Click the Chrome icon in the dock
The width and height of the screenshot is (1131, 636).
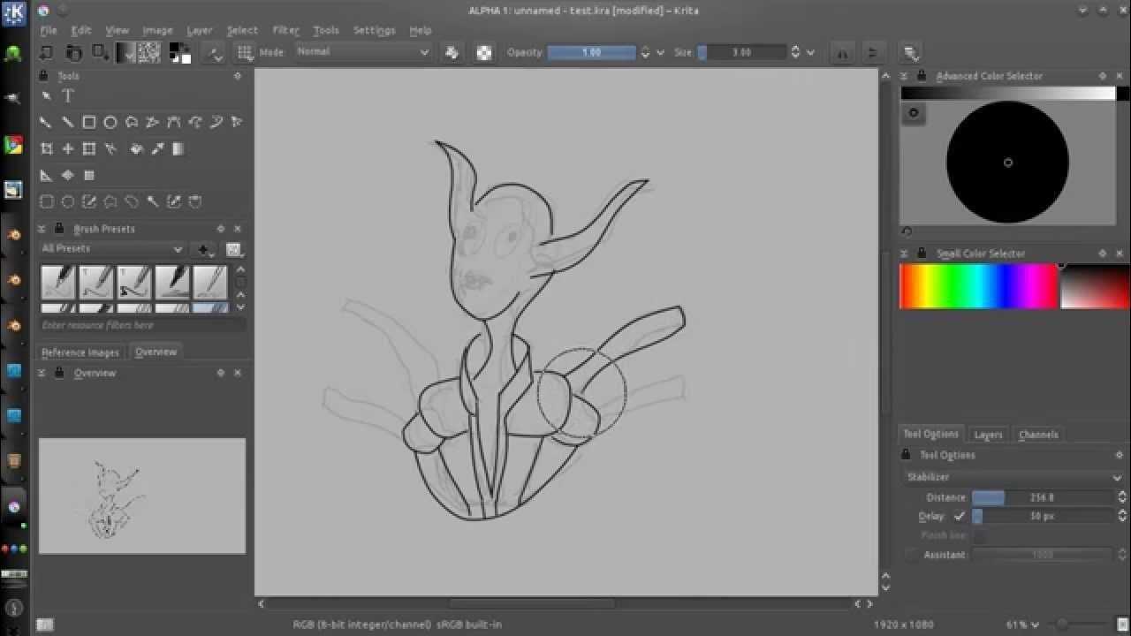click(13, 145)
